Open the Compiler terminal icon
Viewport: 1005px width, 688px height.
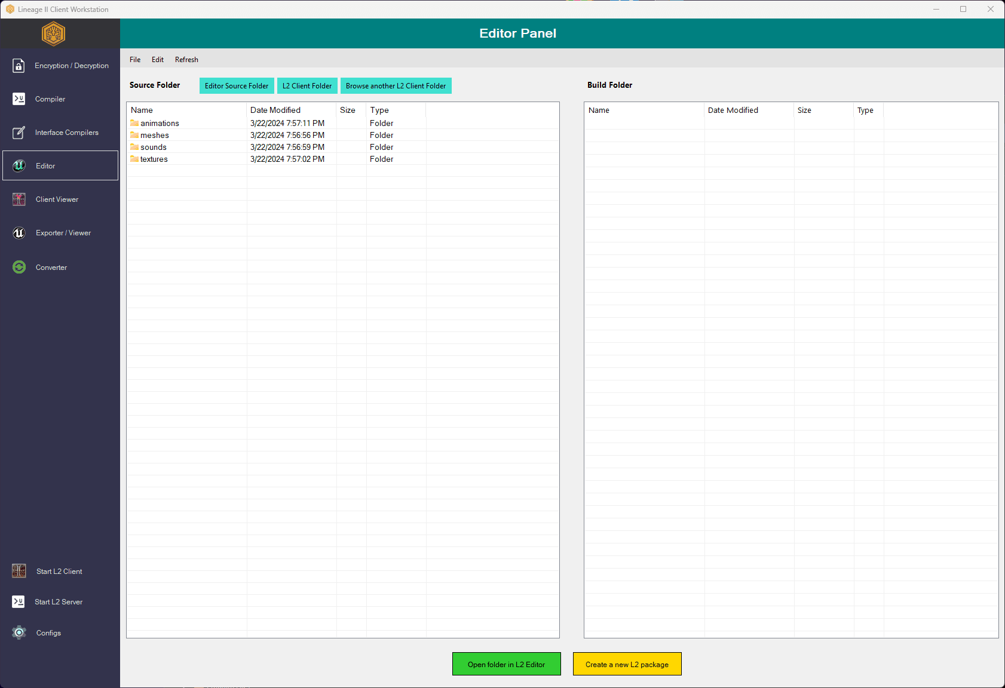tap(19, 99)
